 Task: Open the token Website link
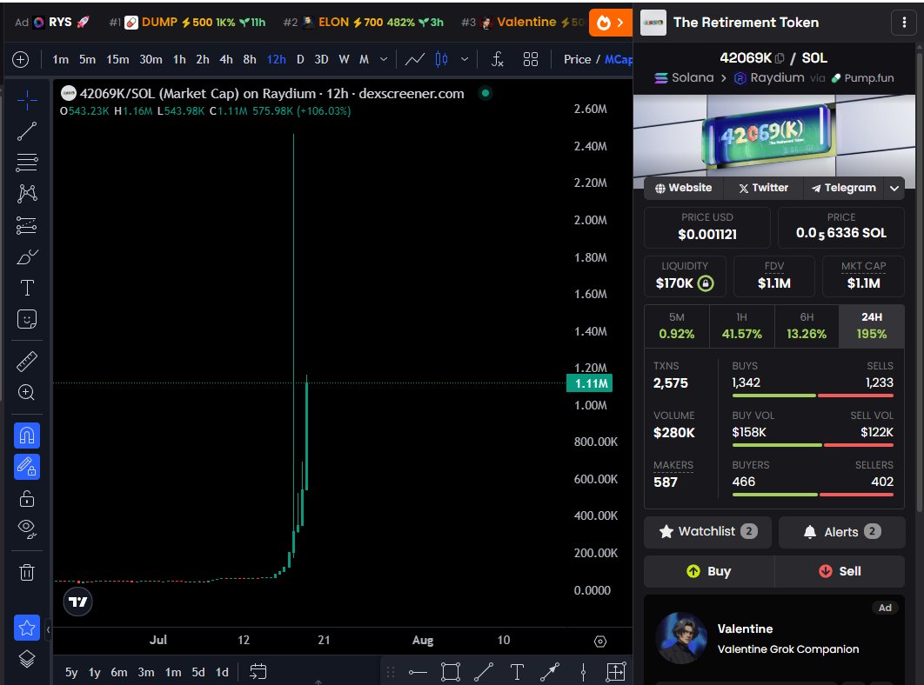click(684, 188)
